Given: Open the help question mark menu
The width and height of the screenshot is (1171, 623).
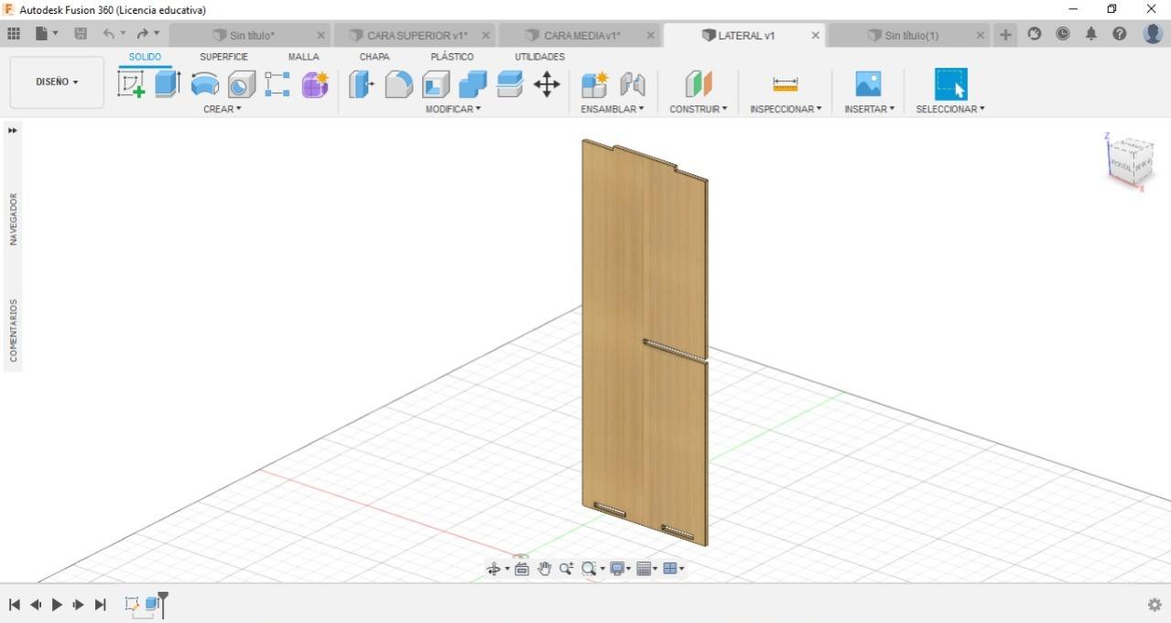Looking at the screenshot, I should pos(1120,34).
